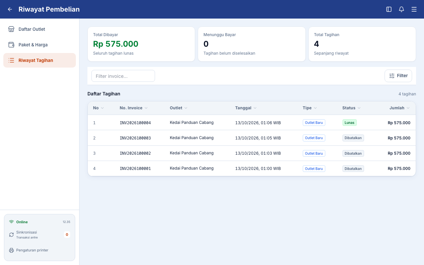This screenshot has width=424, height=265.
Task: Focus the Filter invoice input field
Action: click(123, 76)
